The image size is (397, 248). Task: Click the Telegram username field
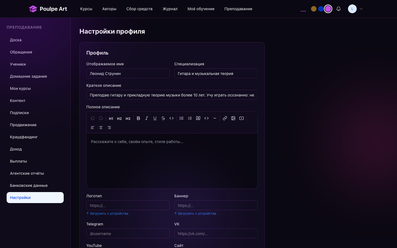(x=128, y=233)
